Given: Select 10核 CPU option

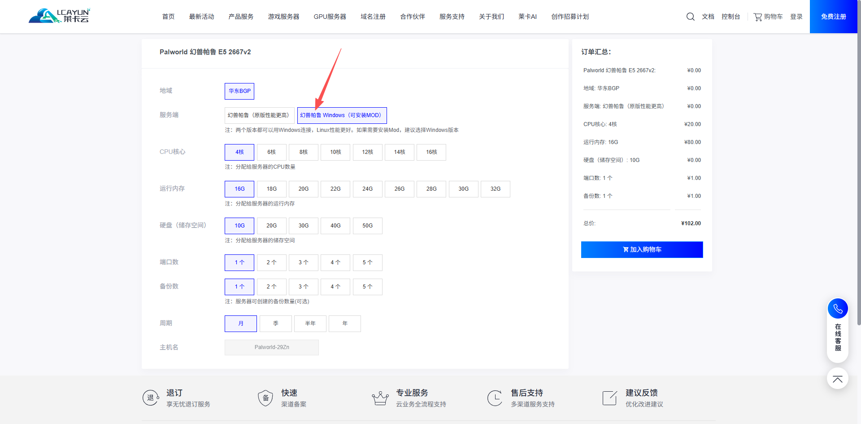Looking at the screenshot, I should (x=335, y=152).
